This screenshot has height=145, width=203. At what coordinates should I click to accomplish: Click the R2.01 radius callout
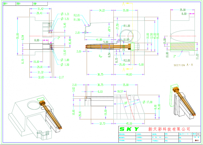coord(77,16)
